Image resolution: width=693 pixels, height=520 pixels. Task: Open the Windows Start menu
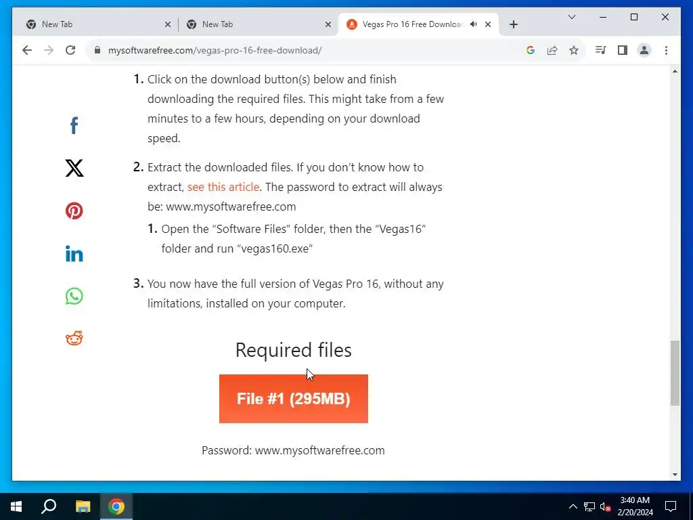pos(16,506)
